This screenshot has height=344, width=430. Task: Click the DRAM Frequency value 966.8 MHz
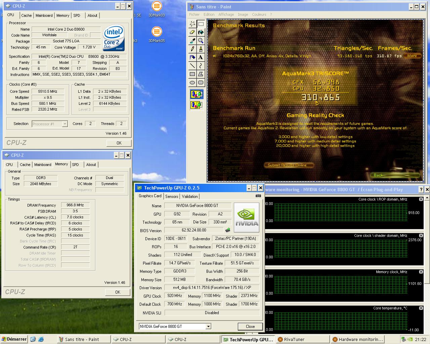tap(75, 205)
